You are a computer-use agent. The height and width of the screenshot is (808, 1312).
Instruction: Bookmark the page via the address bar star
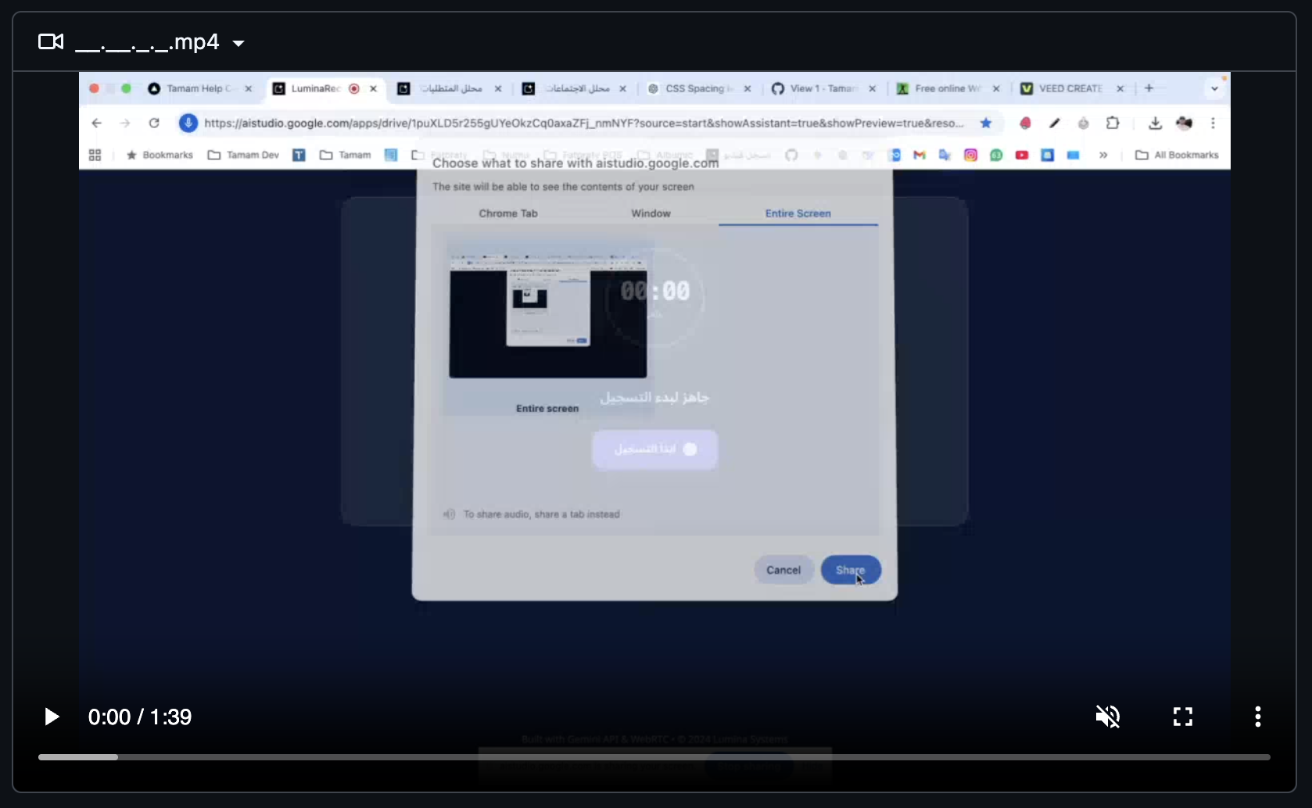[x=985, y=123]
